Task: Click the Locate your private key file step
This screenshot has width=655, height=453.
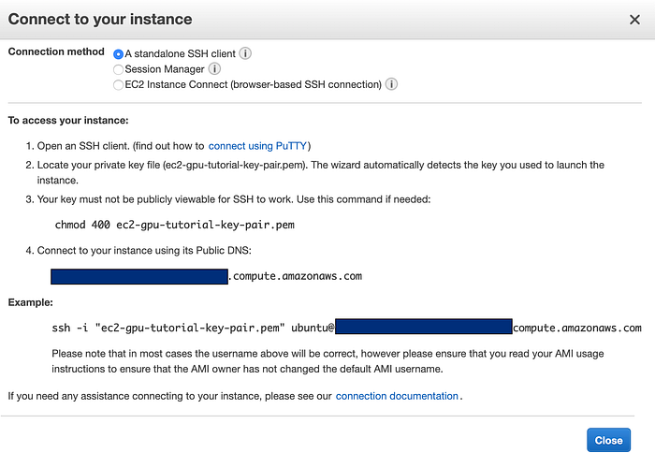Action: [x=319, y=165]
